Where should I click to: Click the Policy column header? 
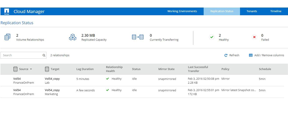tap(225, 69)
